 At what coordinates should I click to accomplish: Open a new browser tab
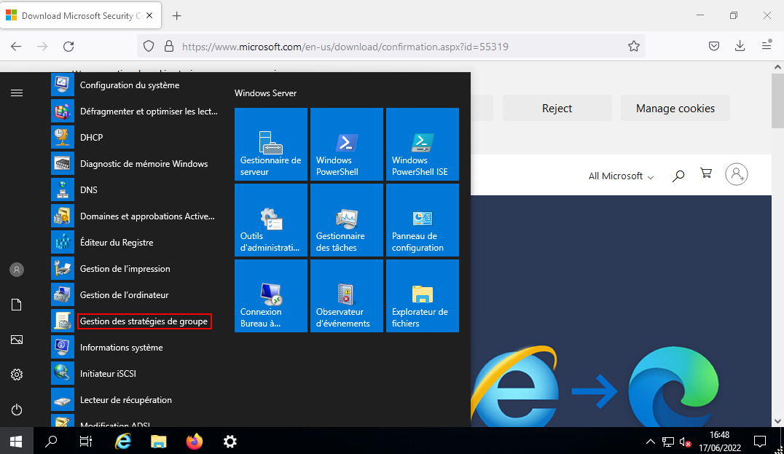pyautogui.click(x=176, y=15)
